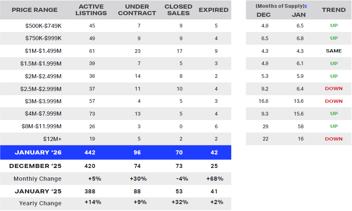Select the blue JANUARY '26 totals row label

coord(37,152)
